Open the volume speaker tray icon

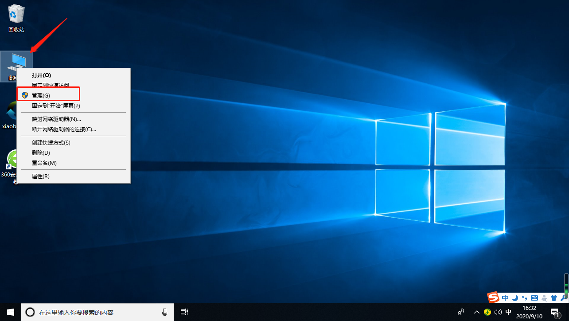(x=498, y=312)
